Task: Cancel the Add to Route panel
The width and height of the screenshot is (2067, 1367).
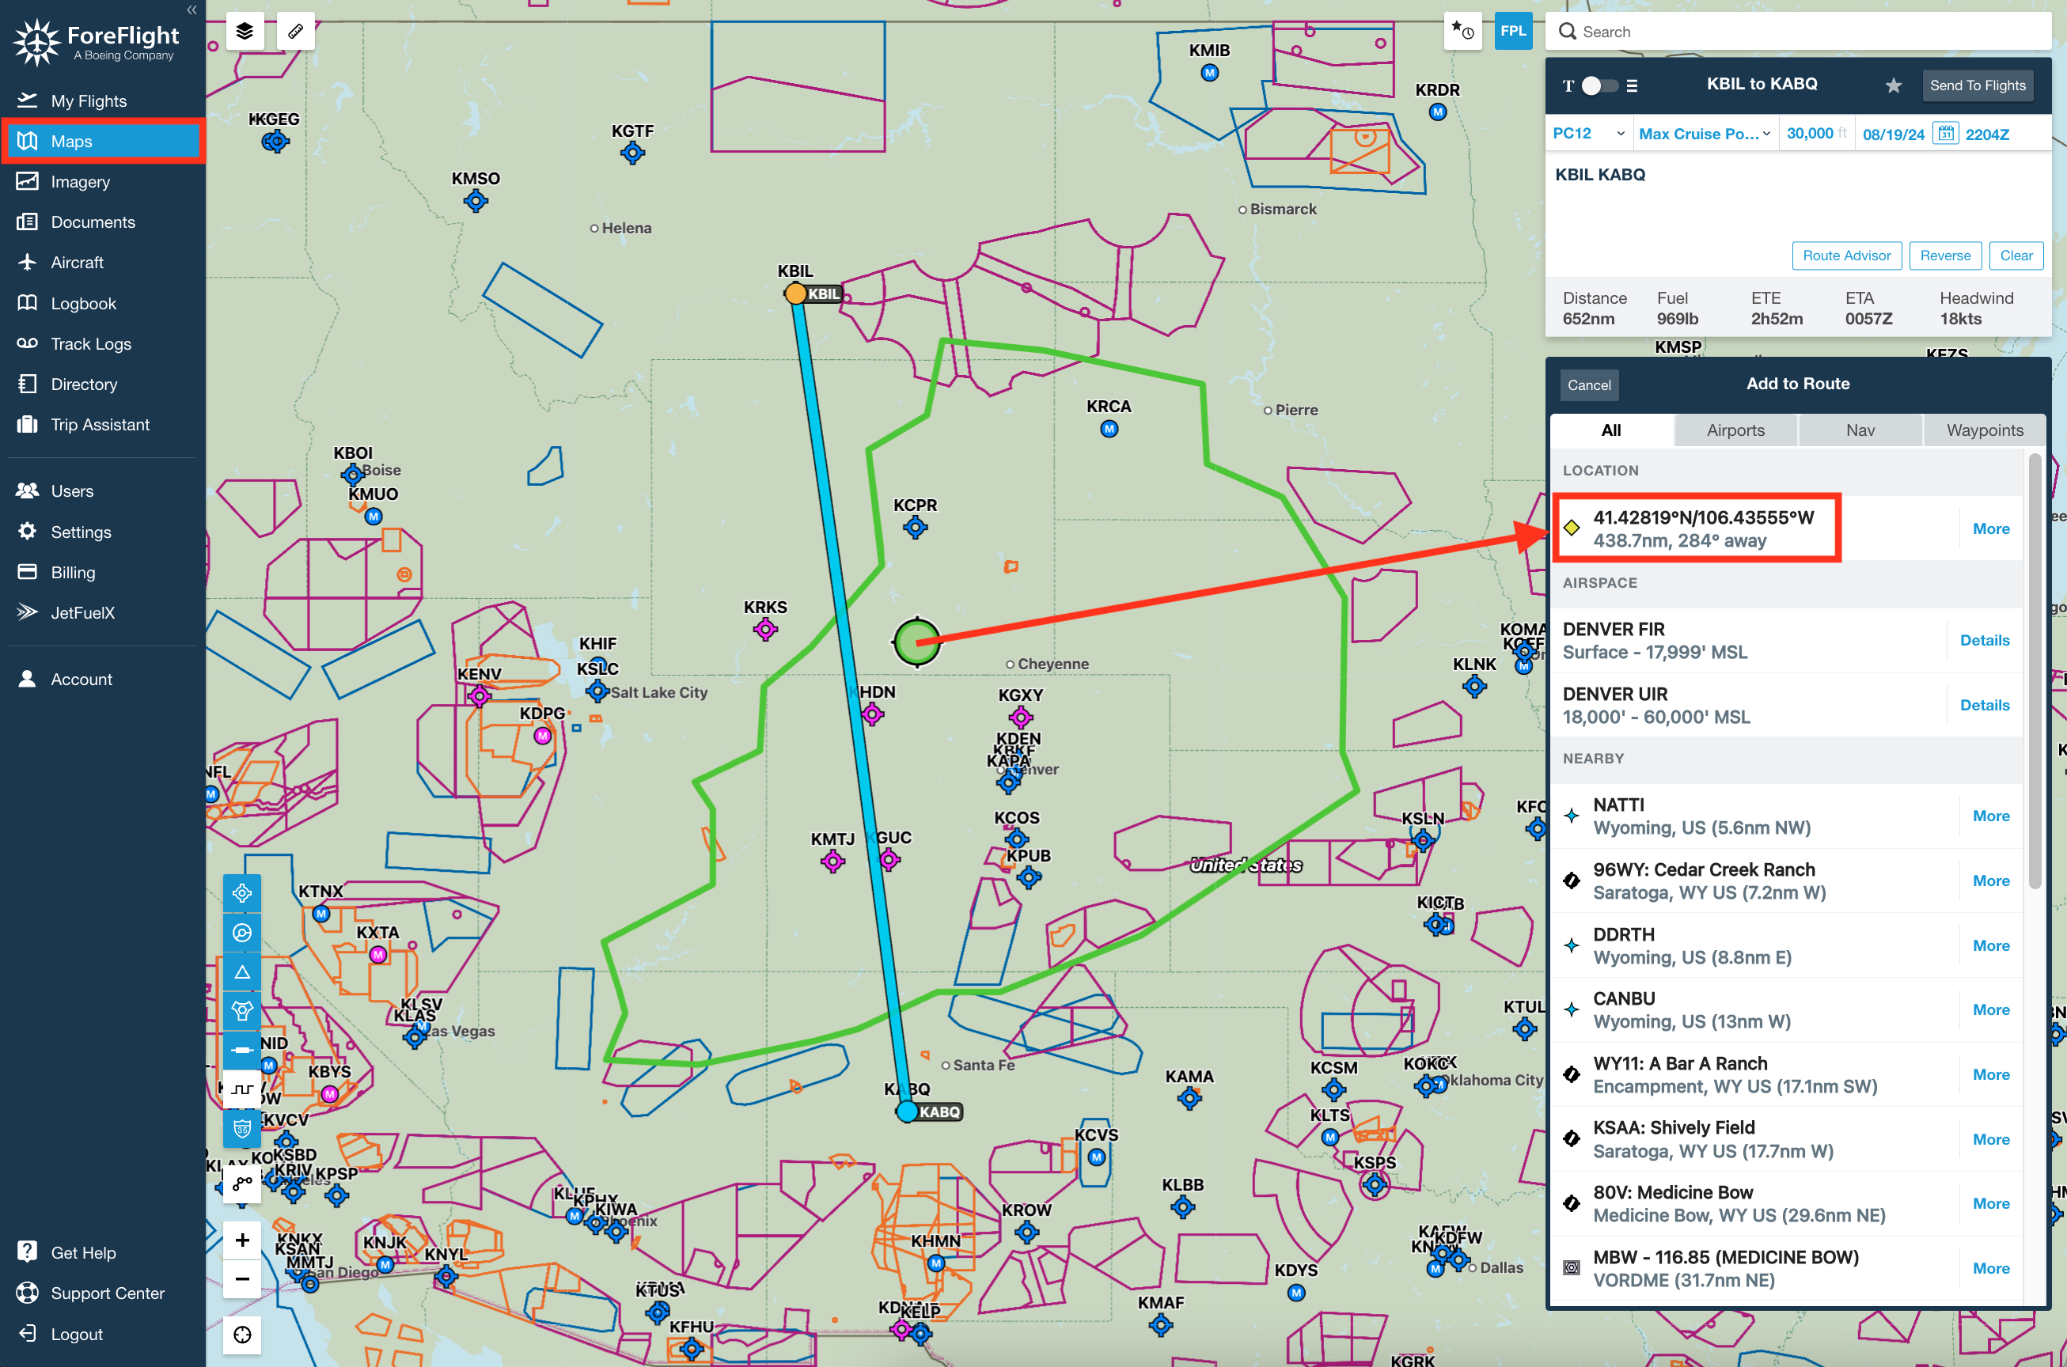Action: point(1589,385)
